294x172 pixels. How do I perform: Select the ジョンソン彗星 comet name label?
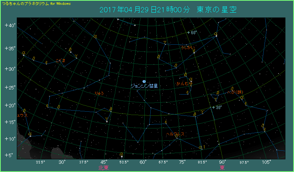(144, 86)
